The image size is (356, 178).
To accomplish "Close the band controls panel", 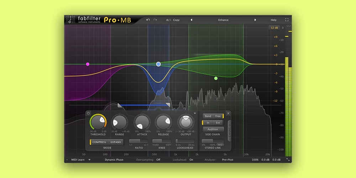I will click(x=228, y=113).
